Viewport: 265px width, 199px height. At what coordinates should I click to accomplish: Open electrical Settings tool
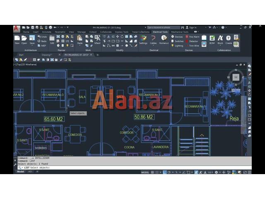[x=143, y=38]
